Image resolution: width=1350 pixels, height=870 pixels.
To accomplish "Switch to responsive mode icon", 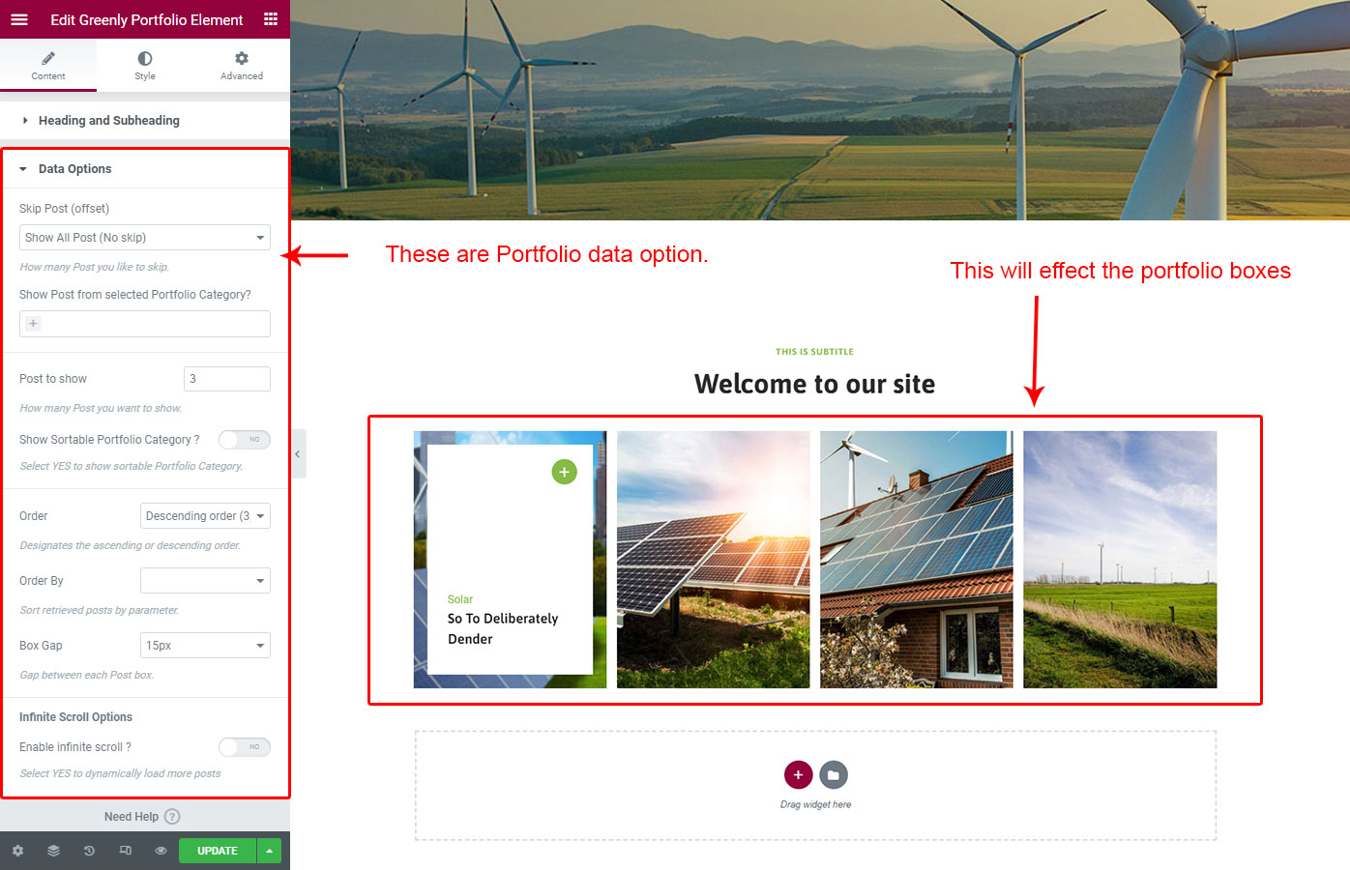I will point(125,851).
